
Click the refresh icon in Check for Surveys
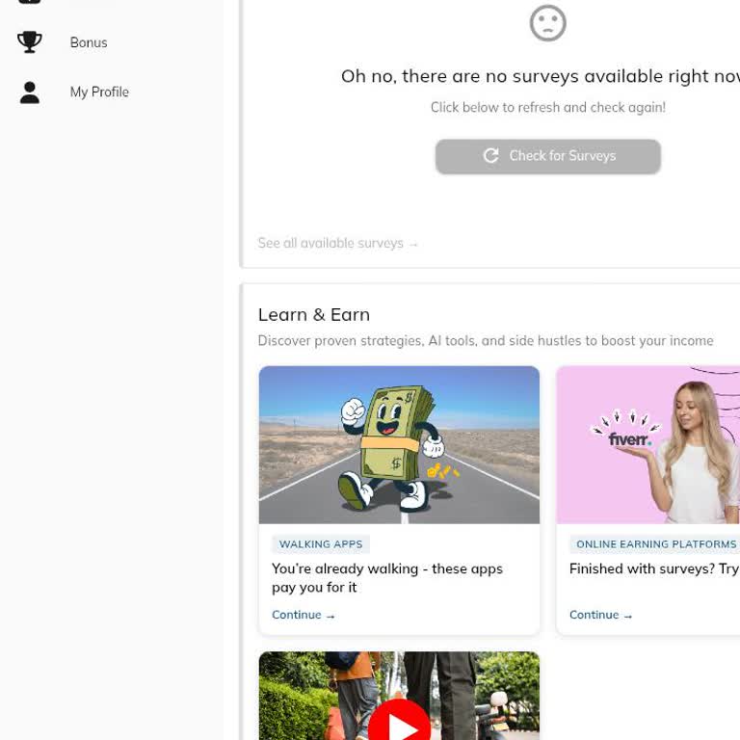click(490, 156)
